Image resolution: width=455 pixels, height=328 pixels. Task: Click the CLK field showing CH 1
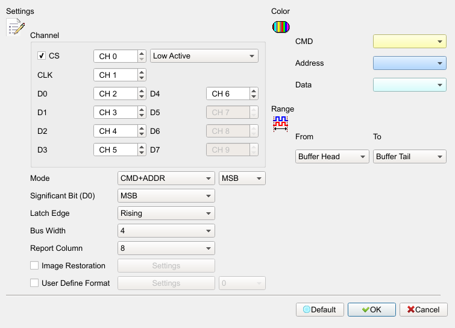[x=116, y=75]
